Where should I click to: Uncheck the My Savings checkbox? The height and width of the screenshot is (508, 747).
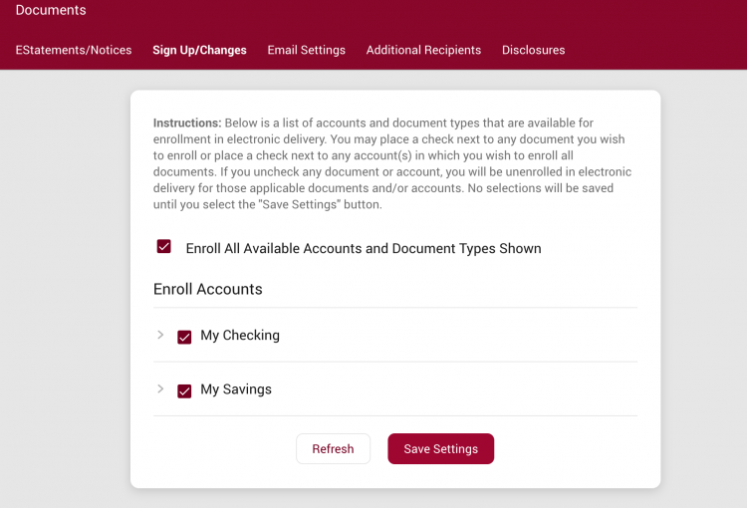pos(184,390)
